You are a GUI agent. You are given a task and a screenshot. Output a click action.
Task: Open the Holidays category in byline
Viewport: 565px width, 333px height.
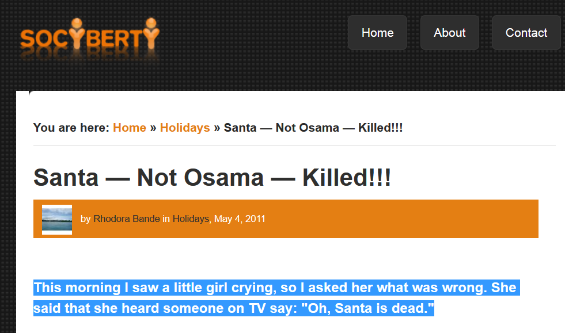pyautogui.click(x=191, y=219)
